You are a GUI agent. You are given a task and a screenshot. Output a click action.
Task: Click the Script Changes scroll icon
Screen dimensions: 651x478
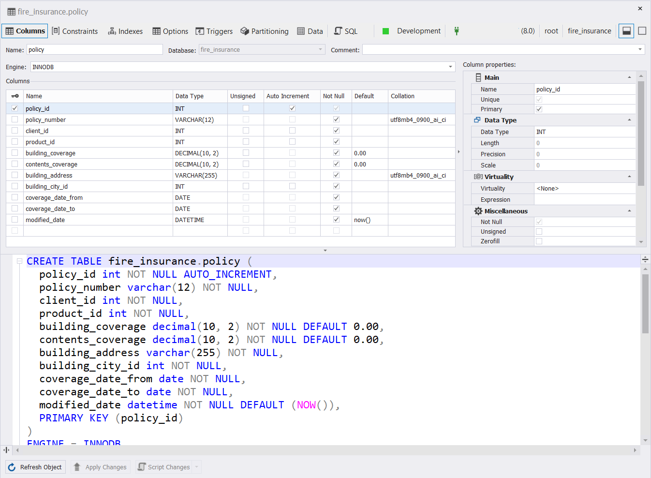click(x=142, y=467)
